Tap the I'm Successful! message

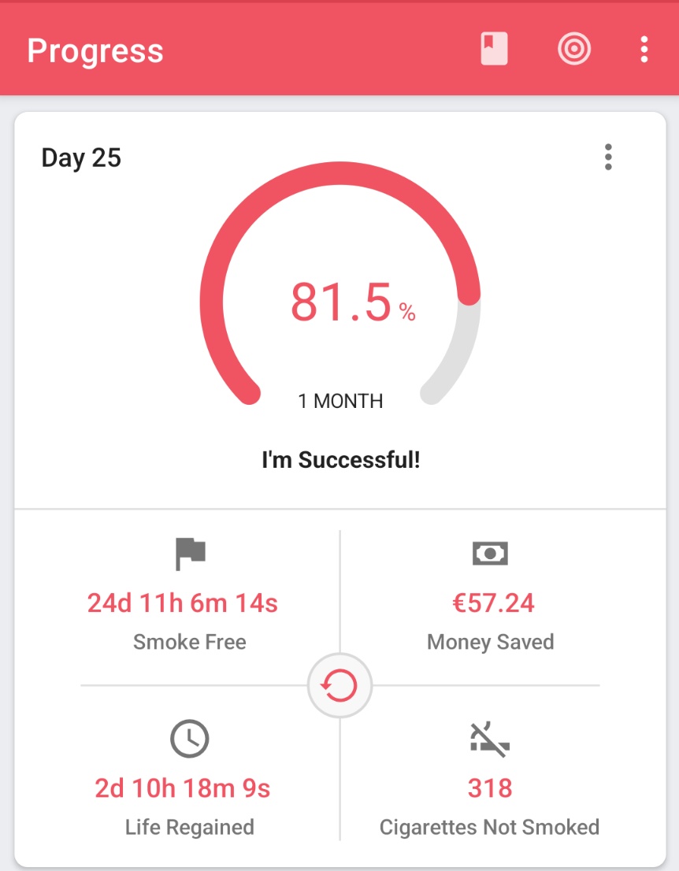(x=340, y=460)
